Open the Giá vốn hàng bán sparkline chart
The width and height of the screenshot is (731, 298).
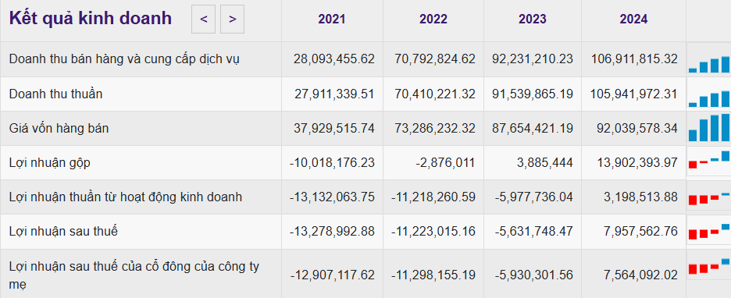pos(709,128)
